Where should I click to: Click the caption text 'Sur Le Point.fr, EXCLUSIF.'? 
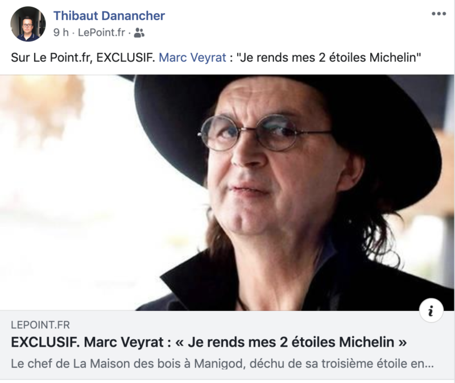83,57
